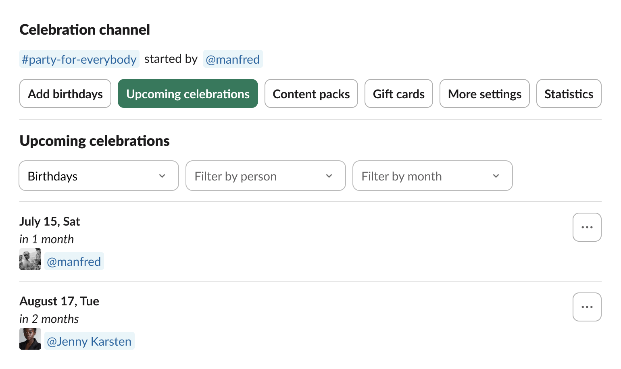Click the @manfred mention under July 15
This screenshot has width=621, height=369.
click(x=74, y=261)
